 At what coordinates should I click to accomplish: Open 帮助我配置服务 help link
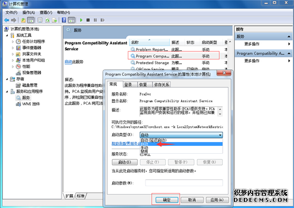click(126, 144)
